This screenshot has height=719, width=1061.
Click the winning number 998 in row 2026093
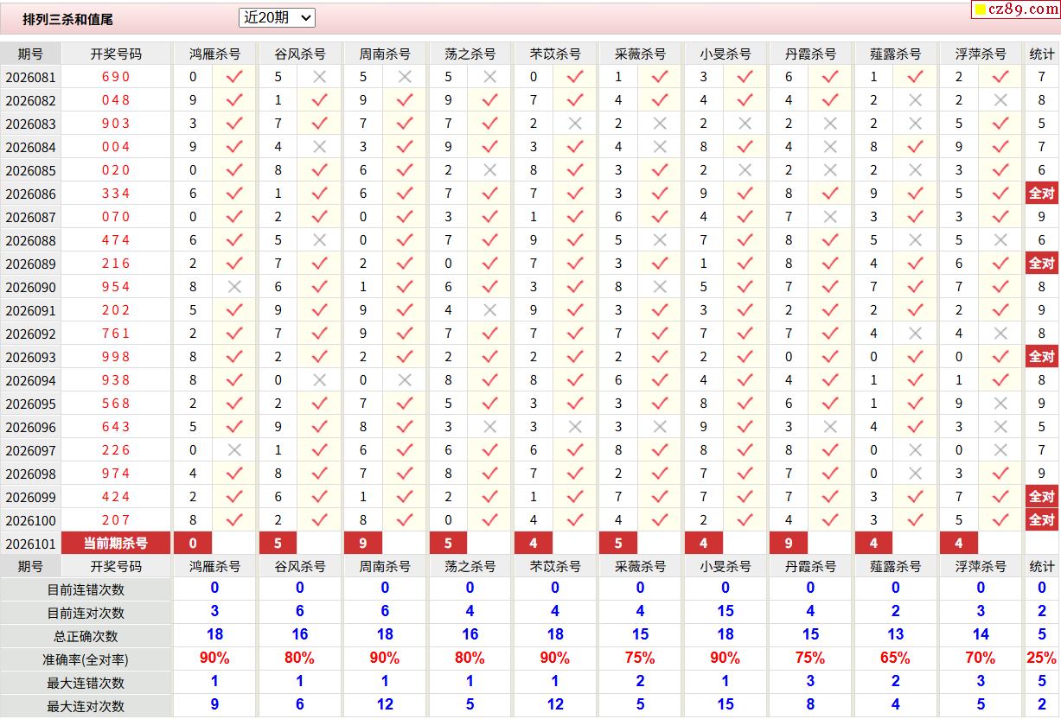pyautogui.click(x=116, y=357)
